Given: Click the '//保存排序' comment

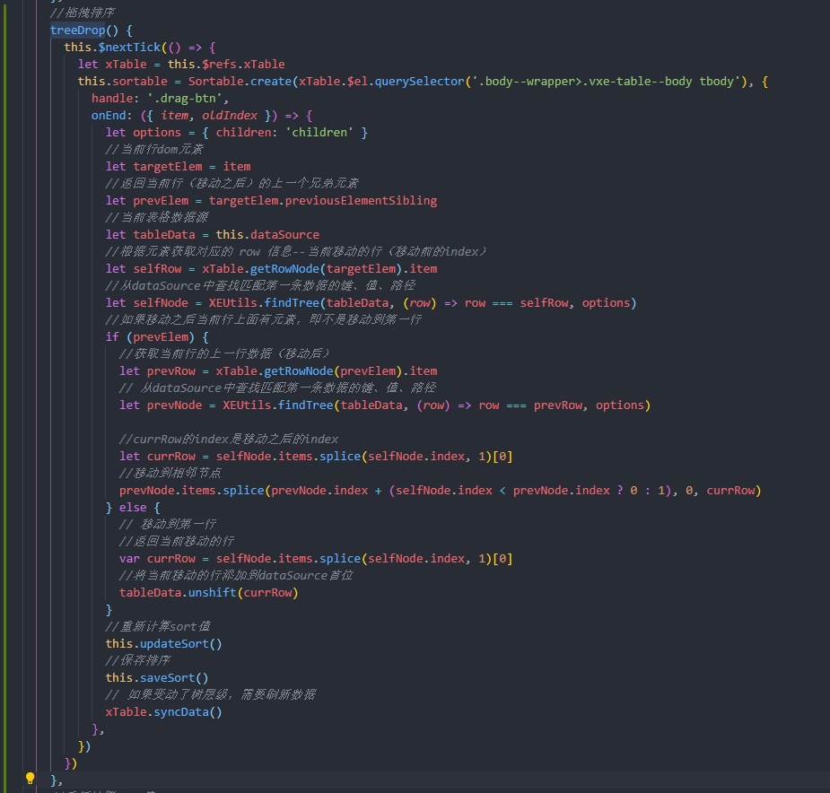Looking at the screenshot, I should [137, 660].
